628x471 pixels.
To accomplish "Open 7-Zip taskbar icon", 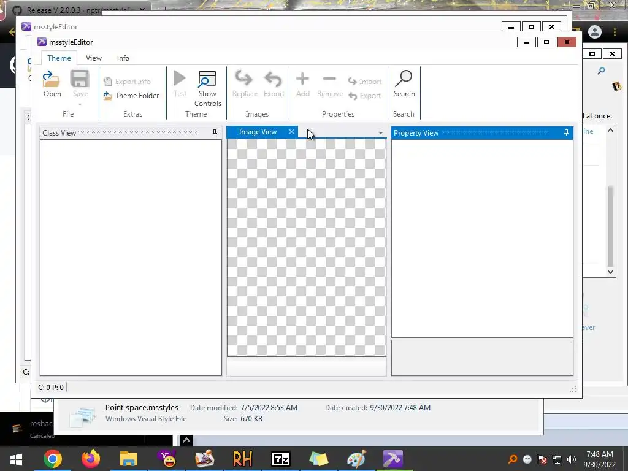I will pos(280,459).
